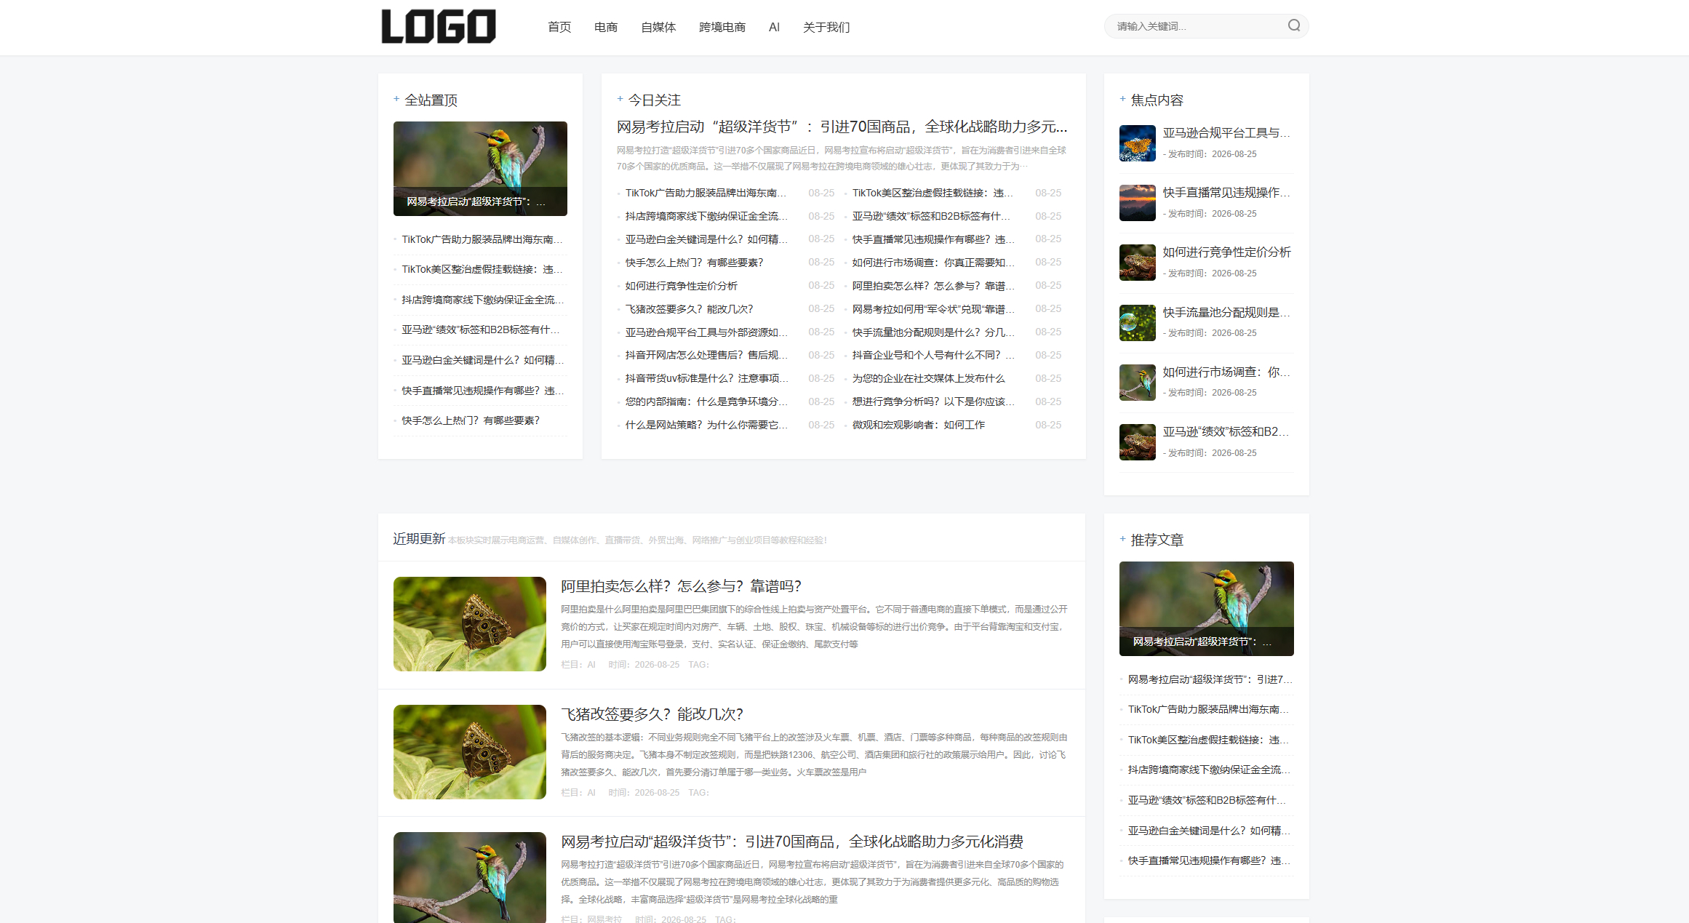
Task: Open thumbnail beside 亚马逊"绩效"标签和B2 in 焦点内容
Action: pyautogui.click(x=1138, y=442)
